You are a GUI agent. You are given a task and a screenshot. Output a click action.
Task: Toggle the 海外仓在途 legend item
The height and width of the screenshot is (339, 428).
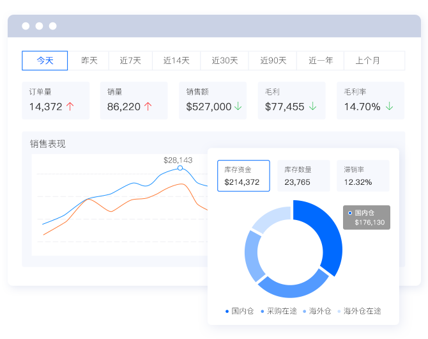[x=358, y=311]
